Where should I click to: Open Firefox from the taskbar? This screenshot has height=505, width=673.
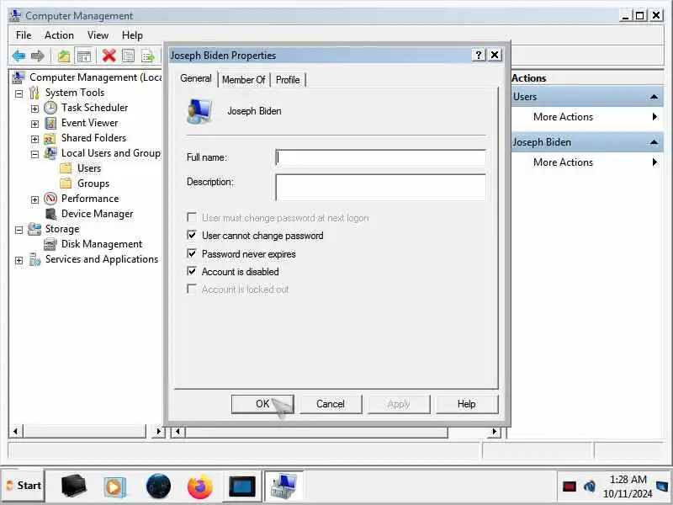pos(199,486)
